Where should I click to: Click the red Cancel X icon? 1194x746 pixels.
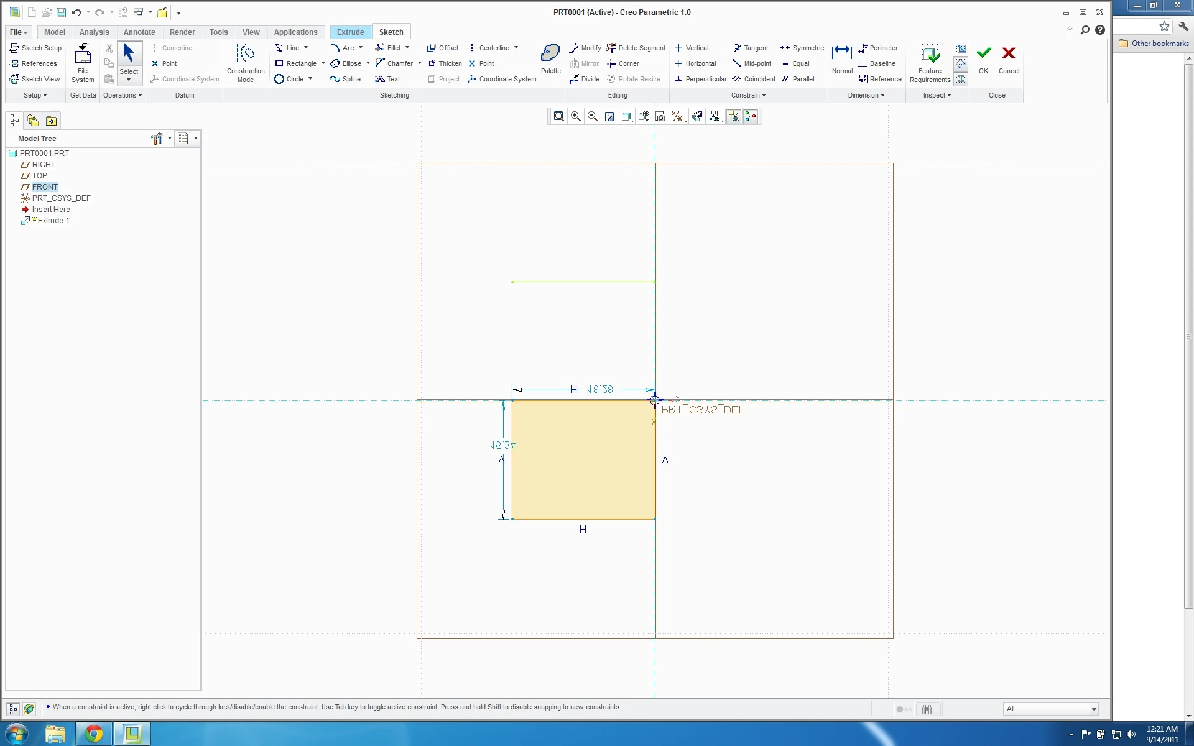(x=1009, y=54)
